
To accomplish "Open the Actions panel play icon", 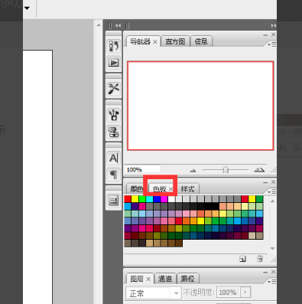I will (x=114, y=63).
